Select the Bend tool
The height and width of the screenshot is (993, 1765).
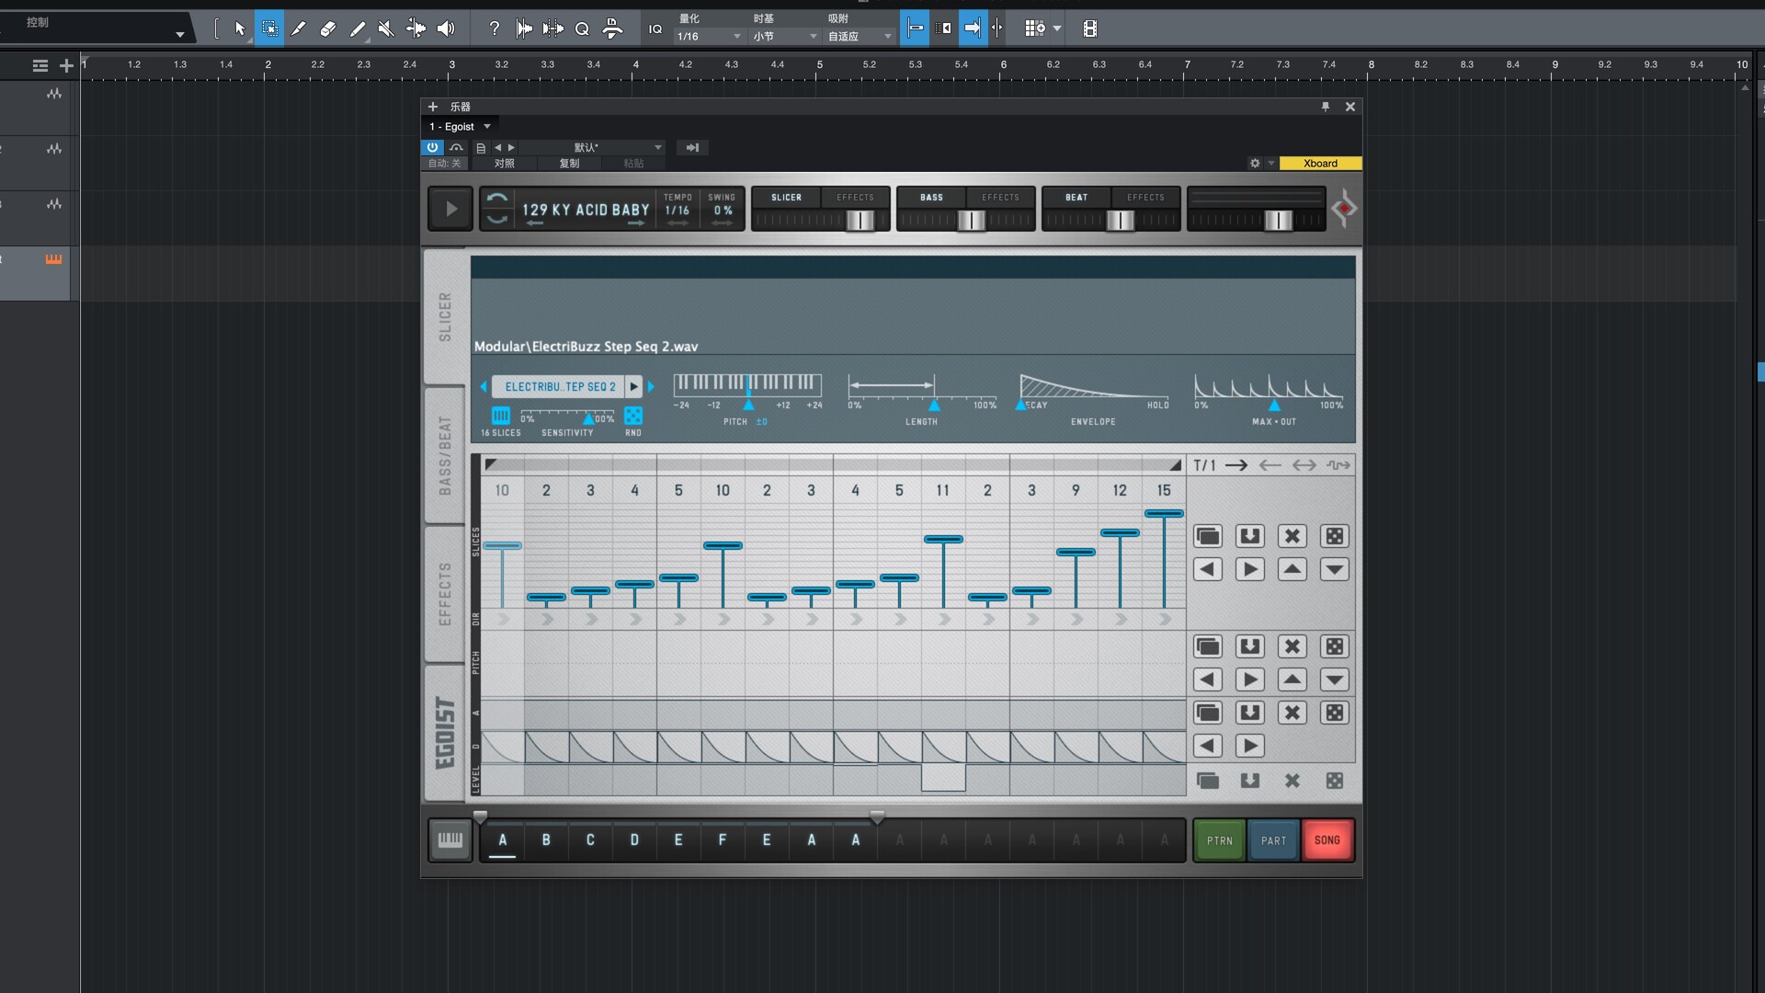click(416, 29)
